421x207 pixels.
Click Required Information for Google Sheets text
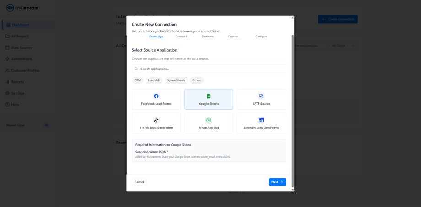(x=163, y=145)
